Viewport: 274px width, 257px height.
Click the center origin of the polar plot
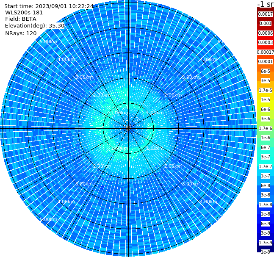click(x=128, y=128)
